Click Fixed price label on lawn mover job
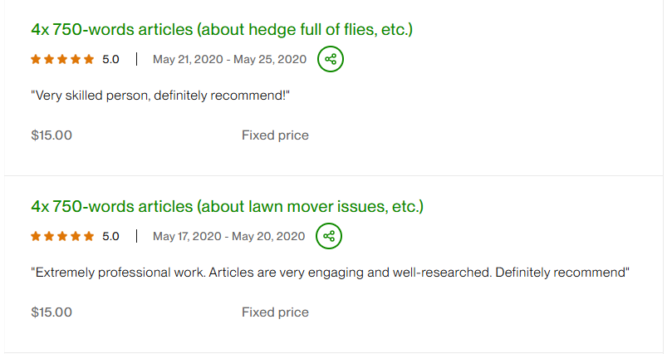 click(x=275, y=312)
